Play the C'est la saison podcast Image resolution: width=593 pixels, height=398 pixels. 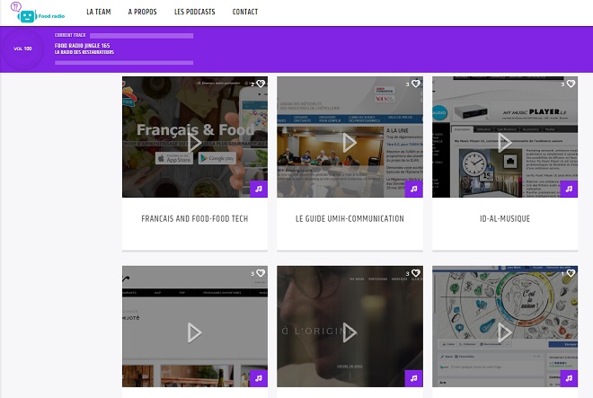(x=505, y=333)
